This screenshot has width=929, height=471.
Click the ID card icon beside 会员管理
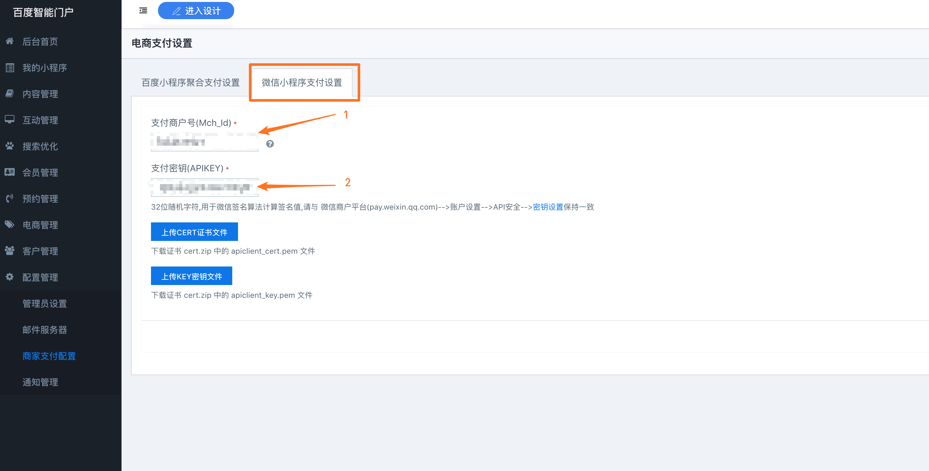pyautogui.click(x=10, y=172)
